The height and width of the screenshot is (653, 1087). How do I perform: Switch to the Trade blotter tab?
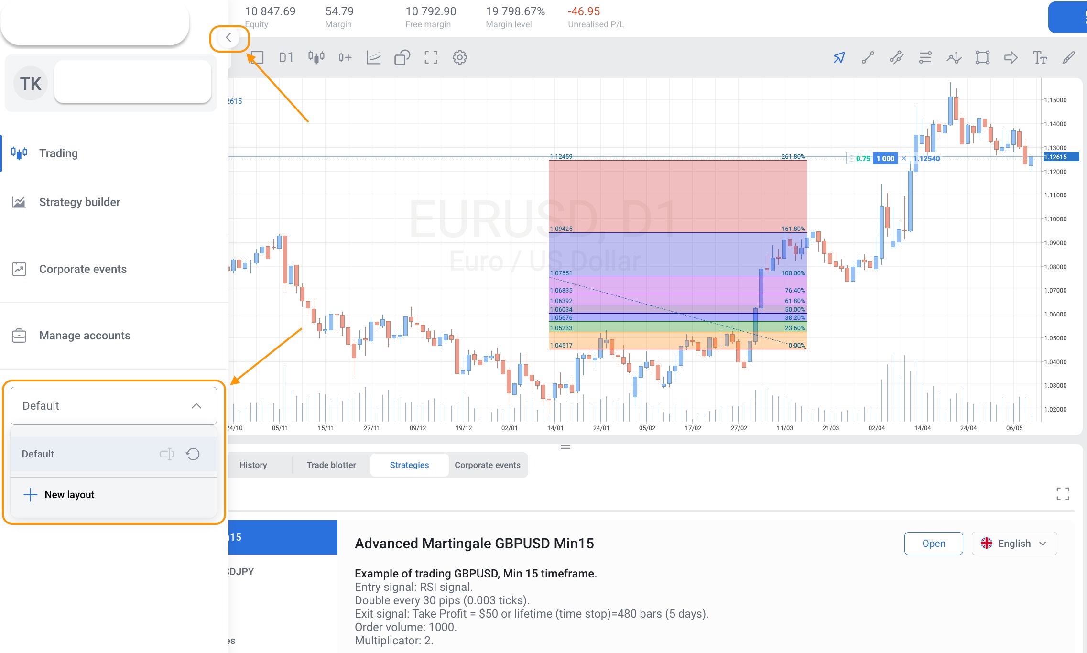331,465
